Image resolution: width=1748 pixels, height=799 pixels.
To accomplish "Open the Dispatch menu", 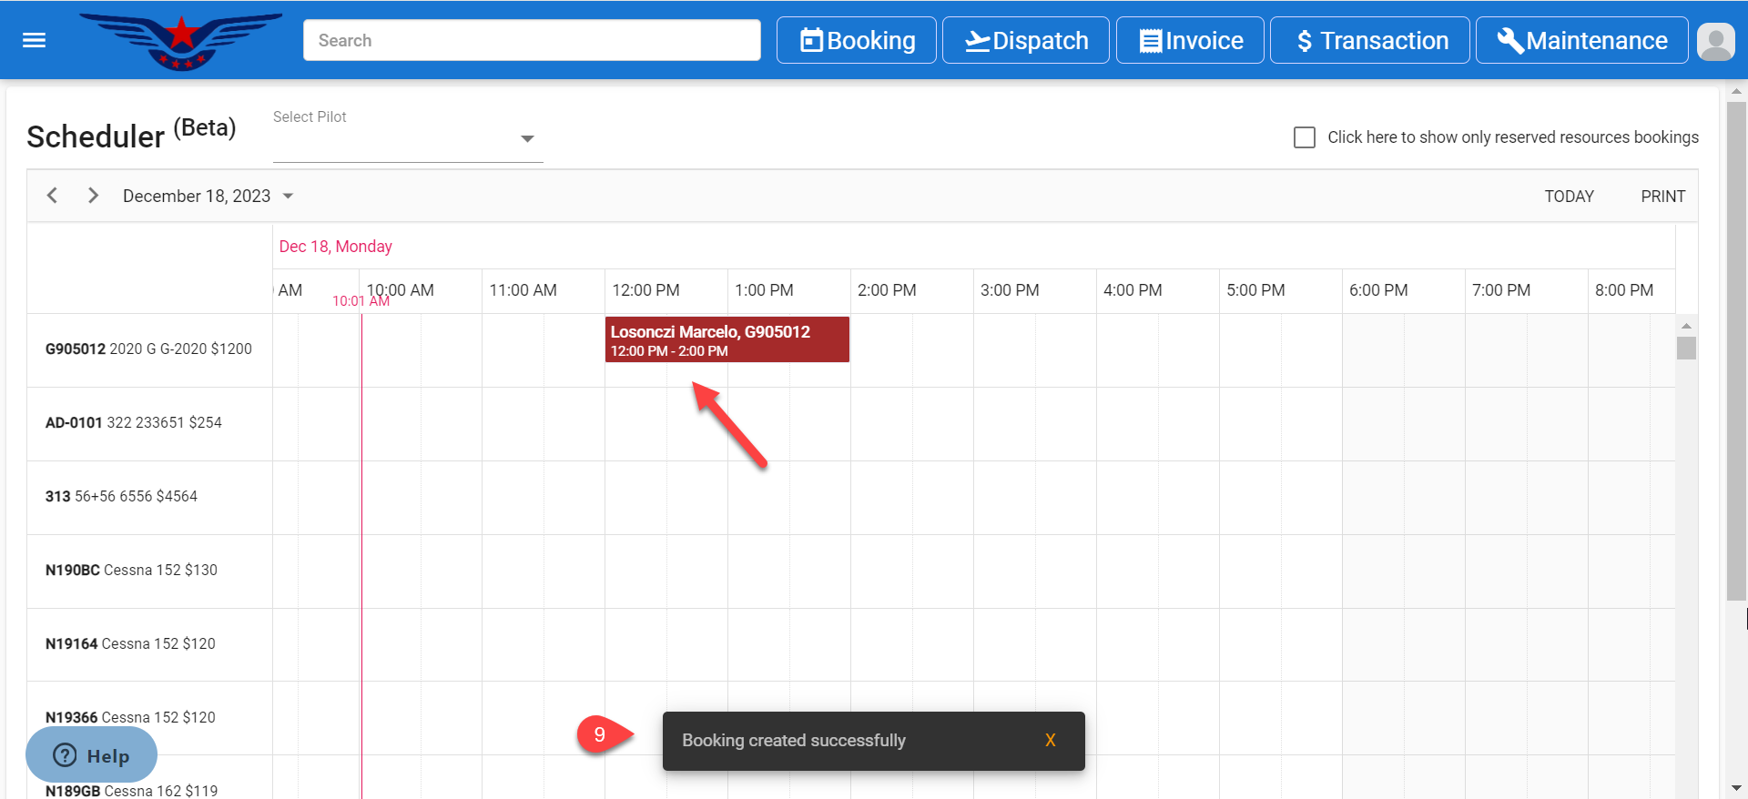I will pyautogui.click(x=1025, y=41).
